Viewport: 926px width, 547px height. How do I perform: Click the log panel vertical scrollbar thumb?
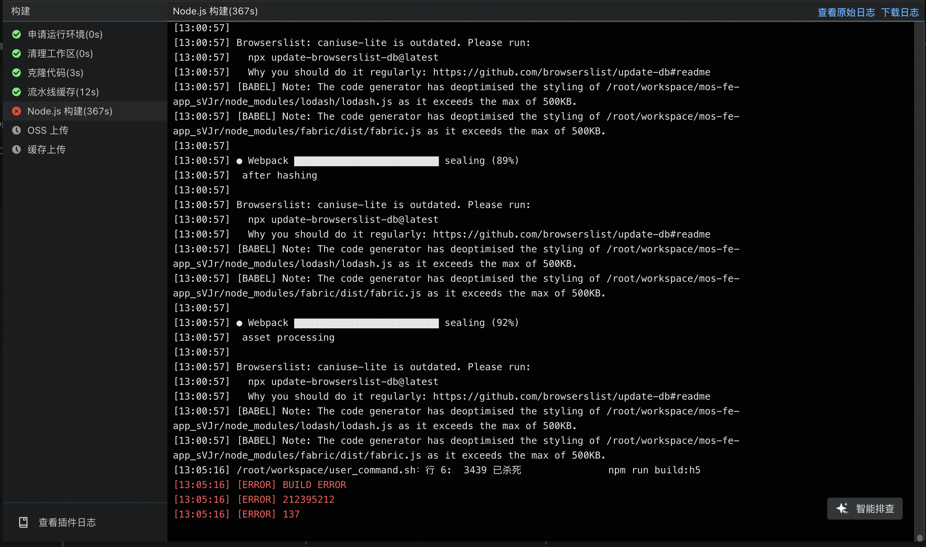920,538
